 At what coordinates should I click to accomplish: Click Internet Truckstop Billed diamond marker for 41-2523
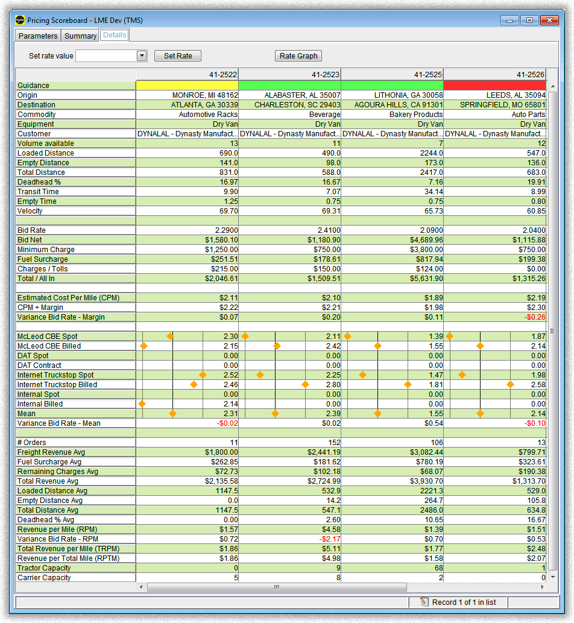305,385
